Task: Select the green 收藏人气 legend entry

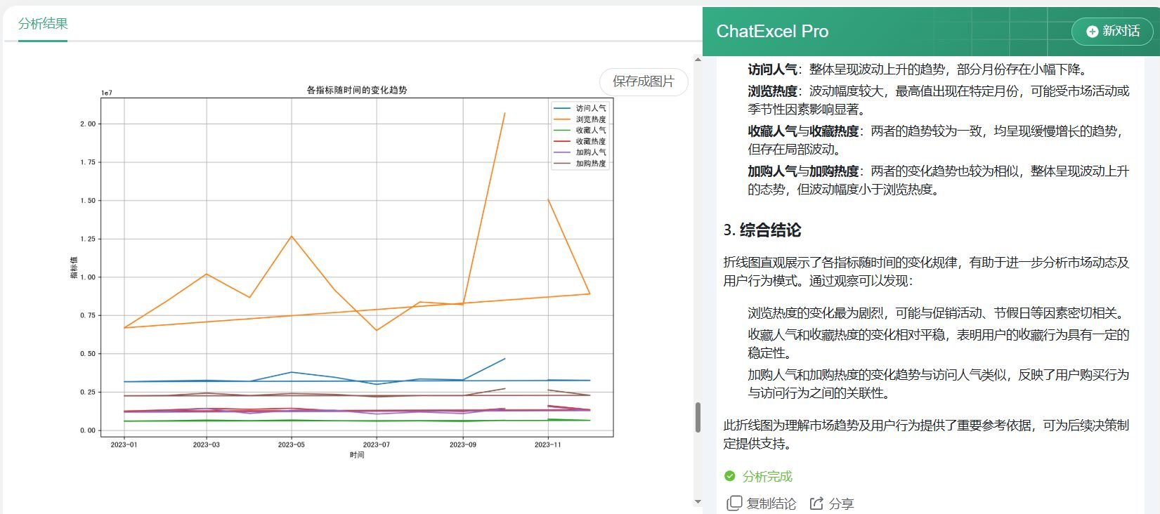Action: click(590, 130)
